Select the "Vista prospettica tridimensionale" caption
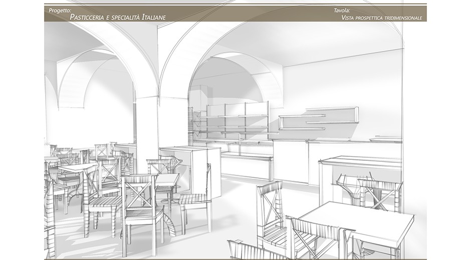Image resolution: width=471 pixels, height=260 pixels. 381,18
